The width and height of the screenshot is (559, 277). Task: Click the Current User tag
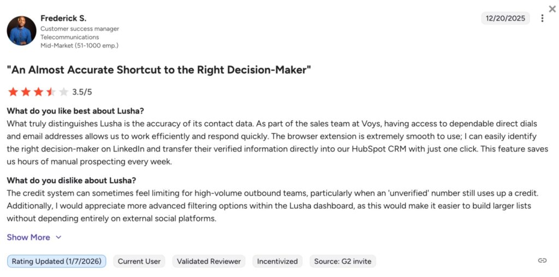coord(139,261)
